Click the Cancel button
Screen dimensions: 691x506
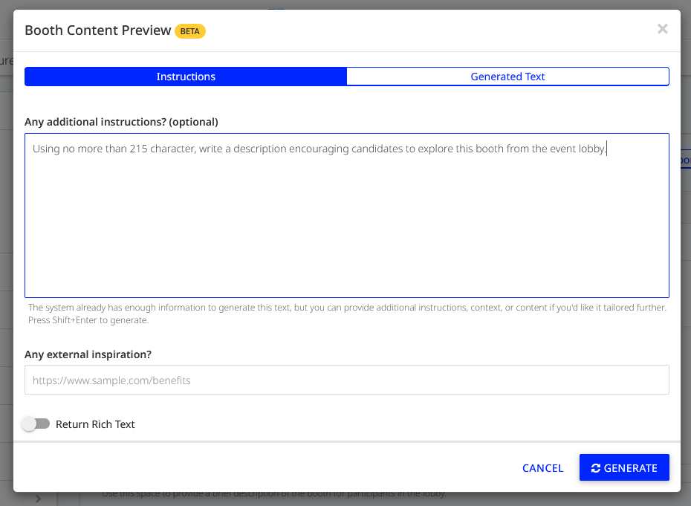(x=542, y=468)
